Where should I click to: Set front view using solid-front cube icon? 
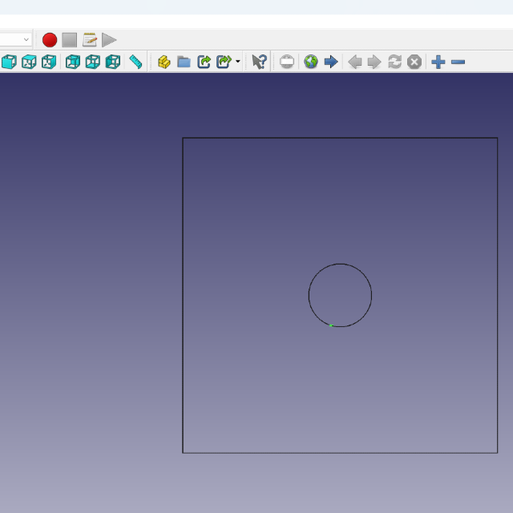9,62
